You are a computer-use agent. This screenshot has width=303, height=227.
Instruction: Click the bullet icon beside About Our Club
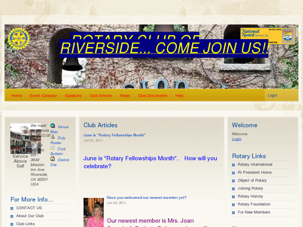12,216
